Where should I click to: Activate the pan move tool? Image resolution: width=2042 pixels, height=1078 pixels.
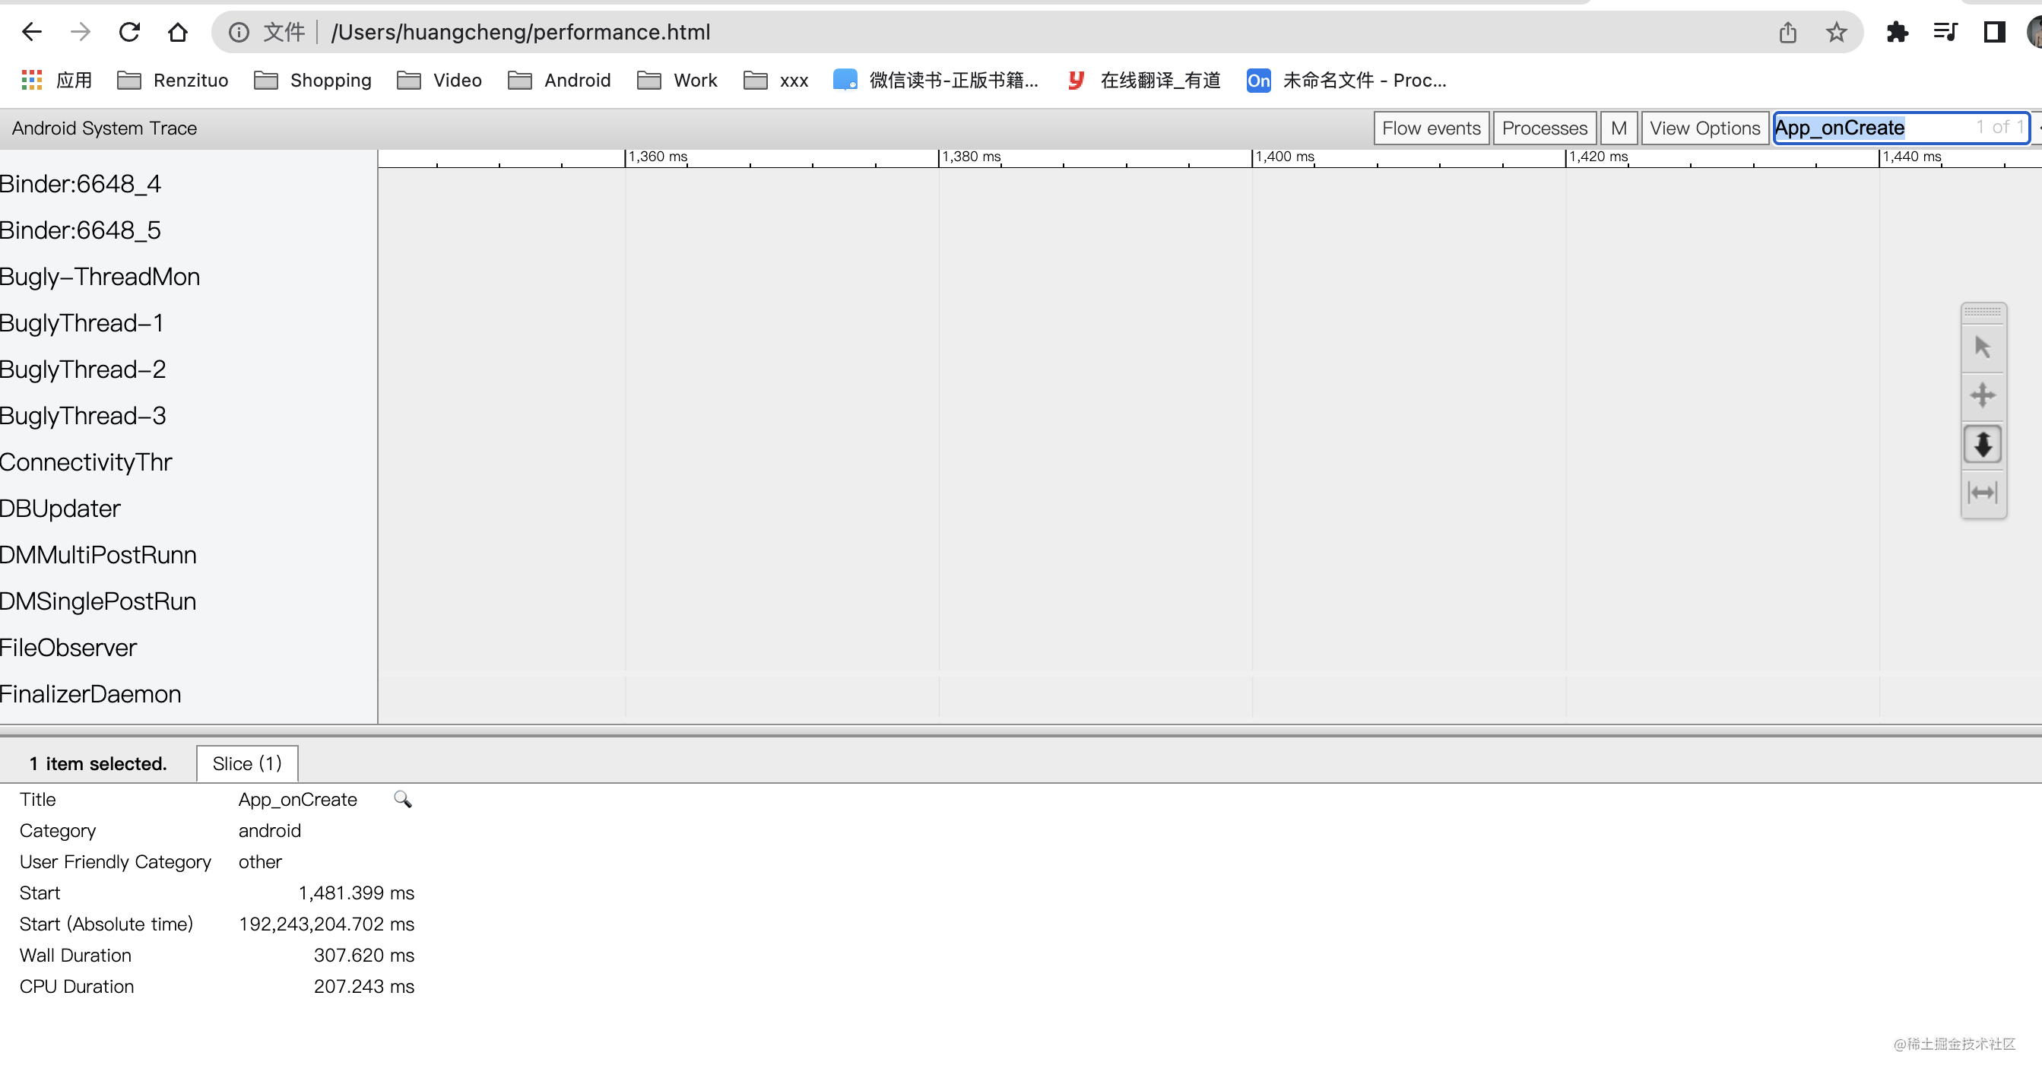coord(1983,395)
